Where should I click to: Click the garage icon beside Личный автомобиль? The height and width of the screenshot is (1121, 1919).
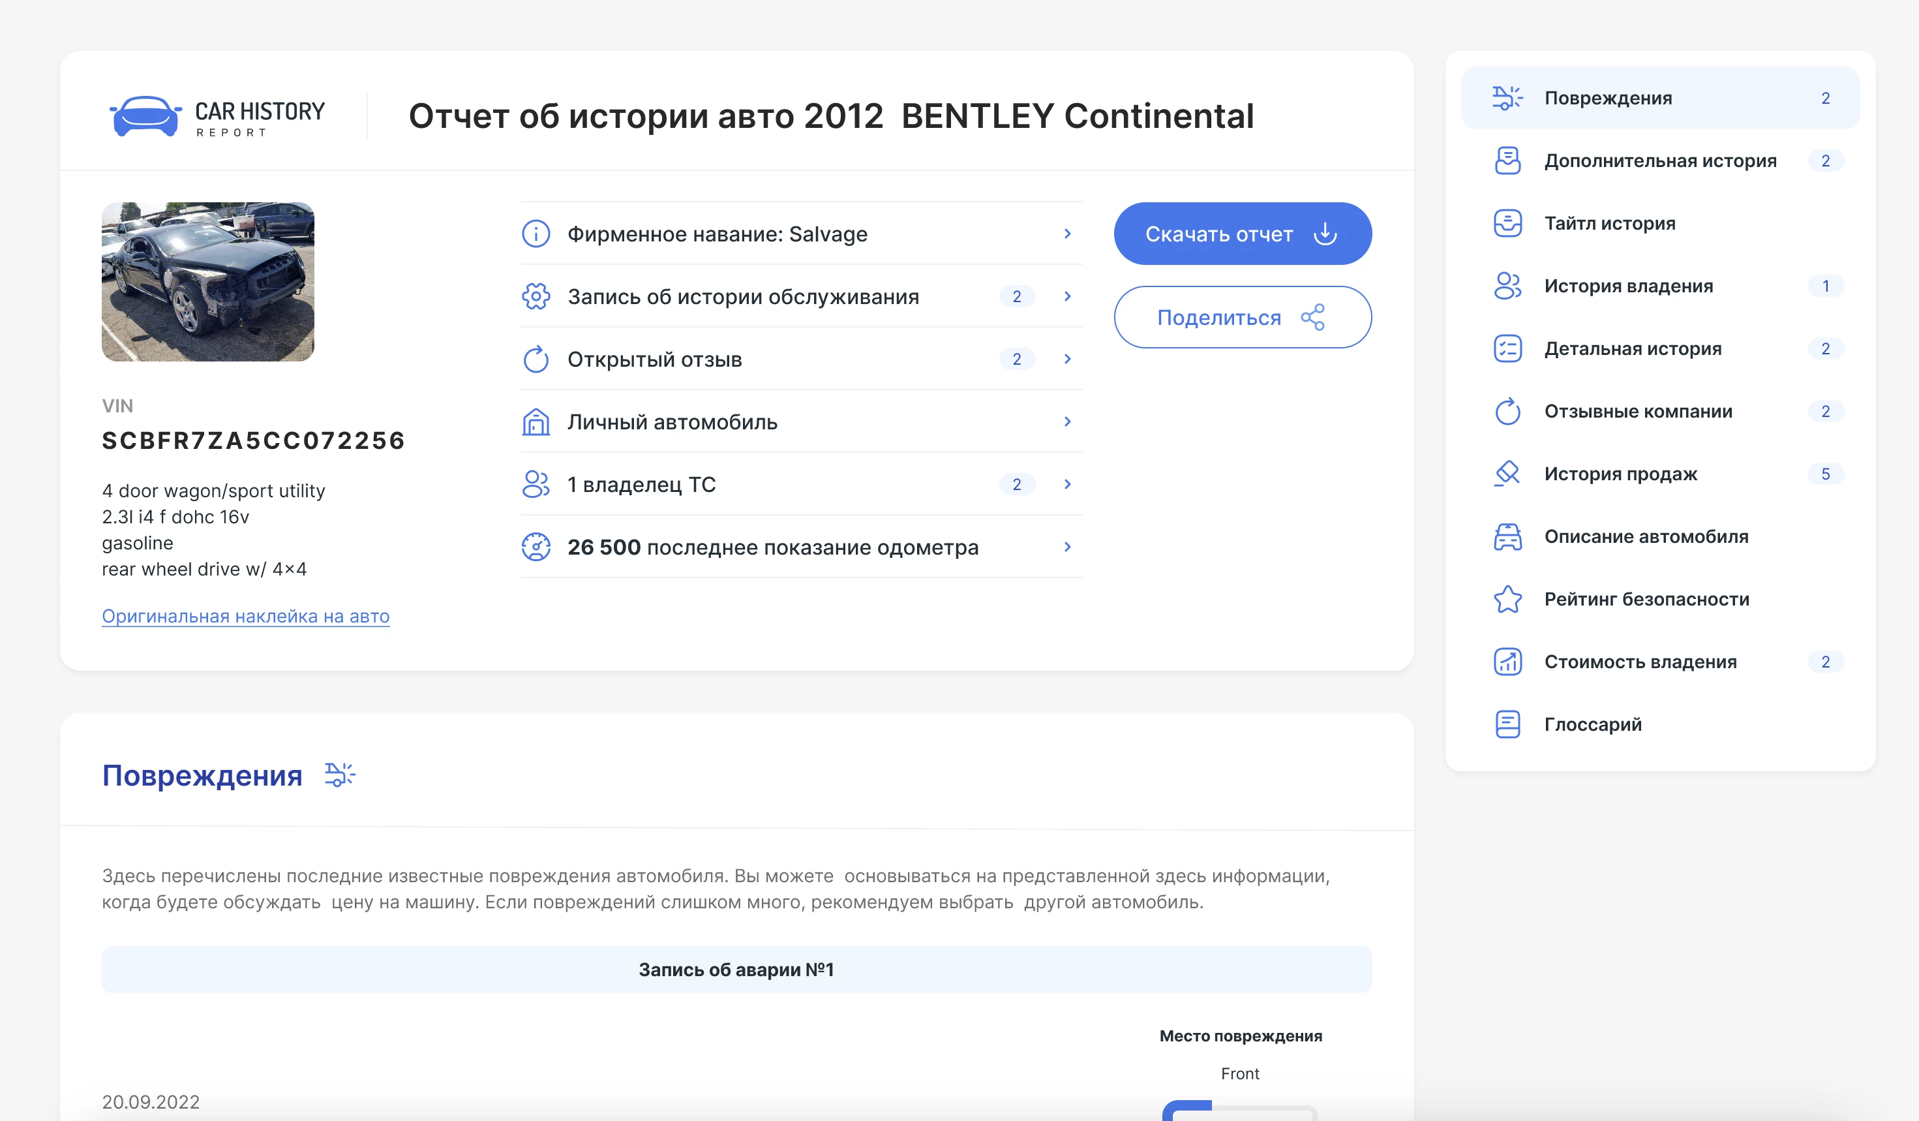click(x=536, y=421)
